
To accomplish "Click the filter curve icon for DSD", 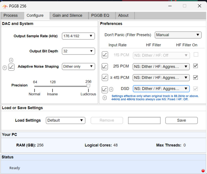I will coord(105,89).
